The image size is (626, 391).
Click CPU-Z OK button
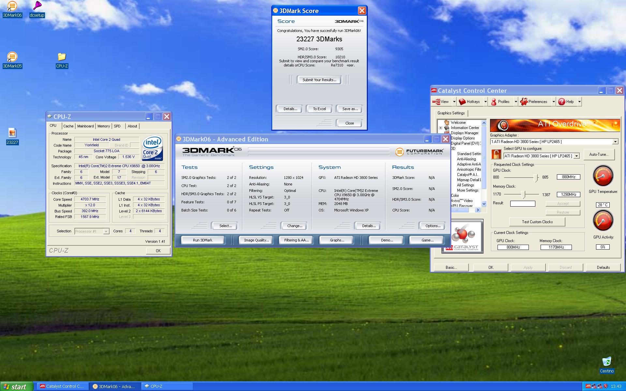pyautogui.click(x=158, y=251)
